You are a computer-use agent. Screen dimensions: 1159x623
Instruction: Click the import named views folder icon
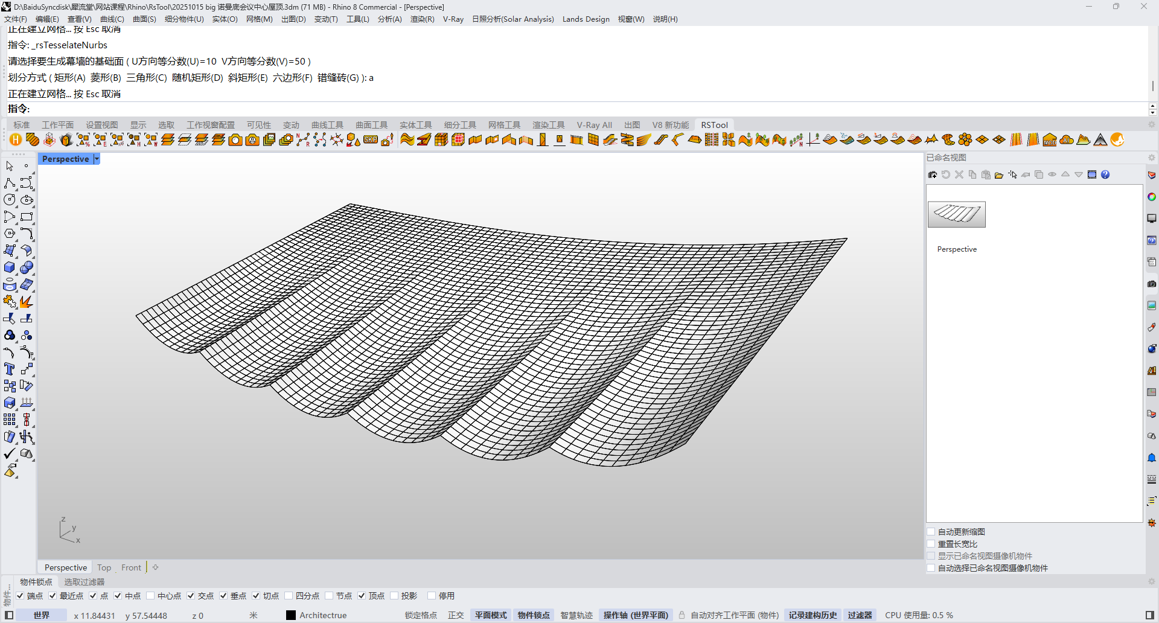[999, 175]
